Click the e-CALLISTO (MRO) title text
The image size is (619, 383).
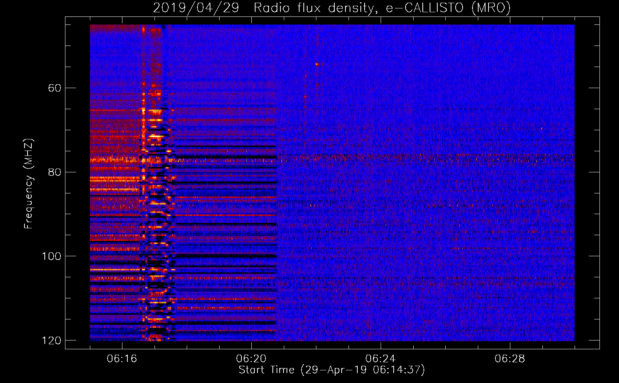coord(448,8)
